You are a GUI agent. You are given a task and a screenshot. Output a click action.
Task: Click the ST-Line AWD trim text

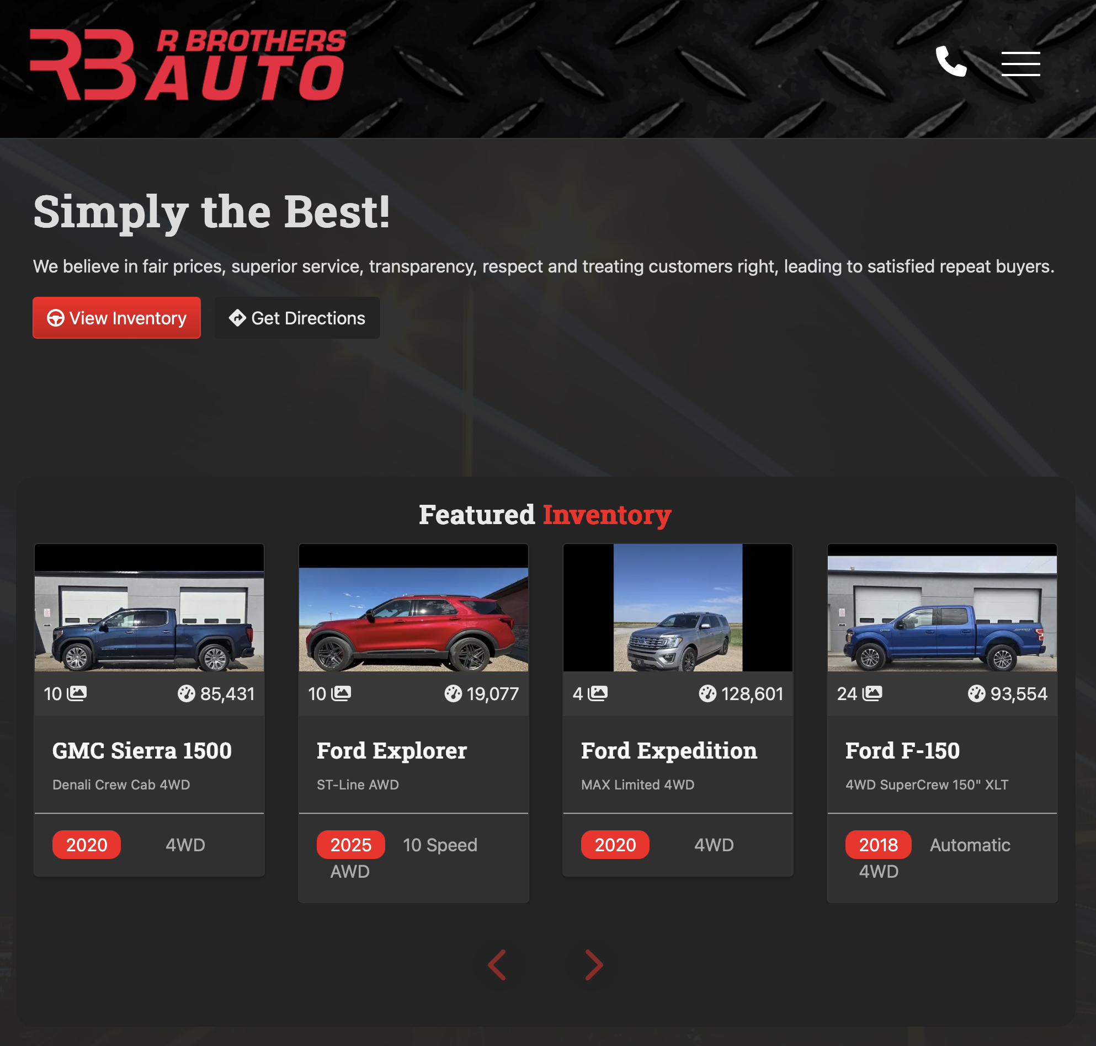coord(358,784)
